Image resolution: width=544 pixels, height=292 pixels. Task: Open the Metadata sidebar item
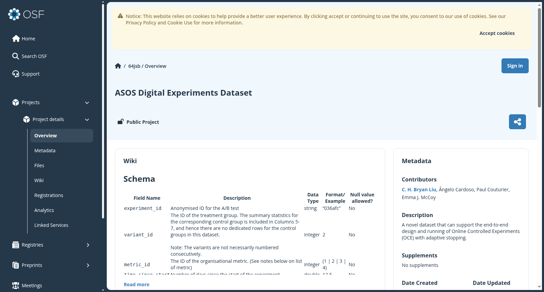[x=62, y=151]
